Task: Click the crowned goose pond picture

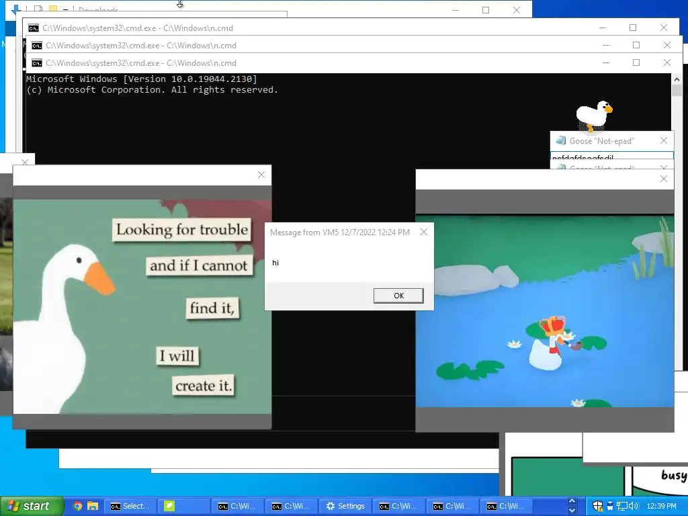Action: tap(545, 310)
